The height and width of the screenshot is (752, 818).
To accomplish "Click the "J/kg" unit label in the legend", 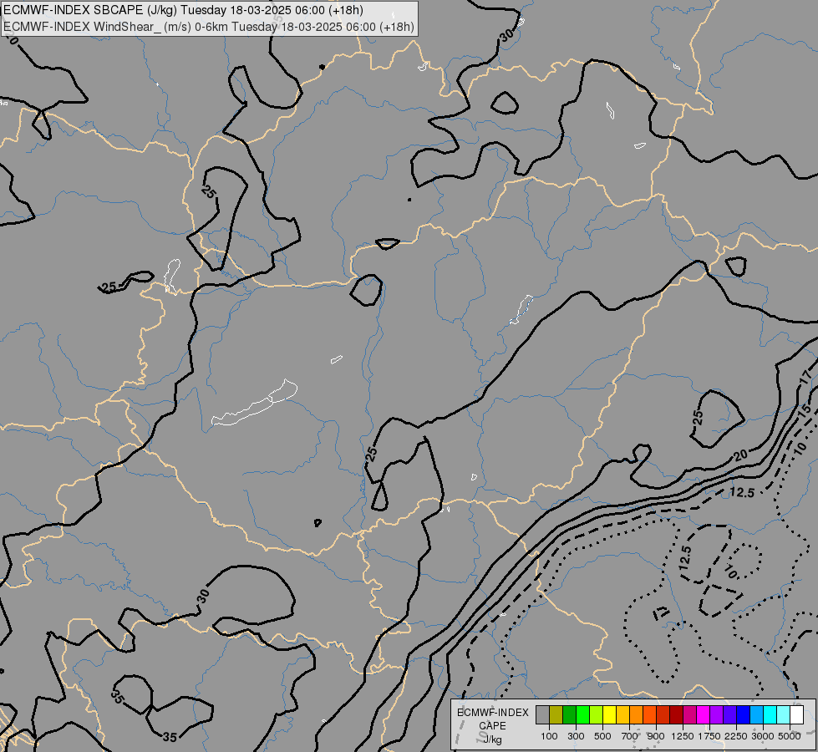I will coord(492,739).
